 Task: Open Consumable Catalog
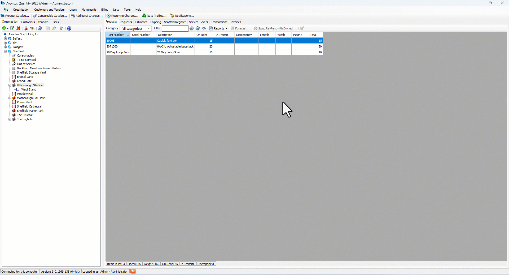(50, 16)
